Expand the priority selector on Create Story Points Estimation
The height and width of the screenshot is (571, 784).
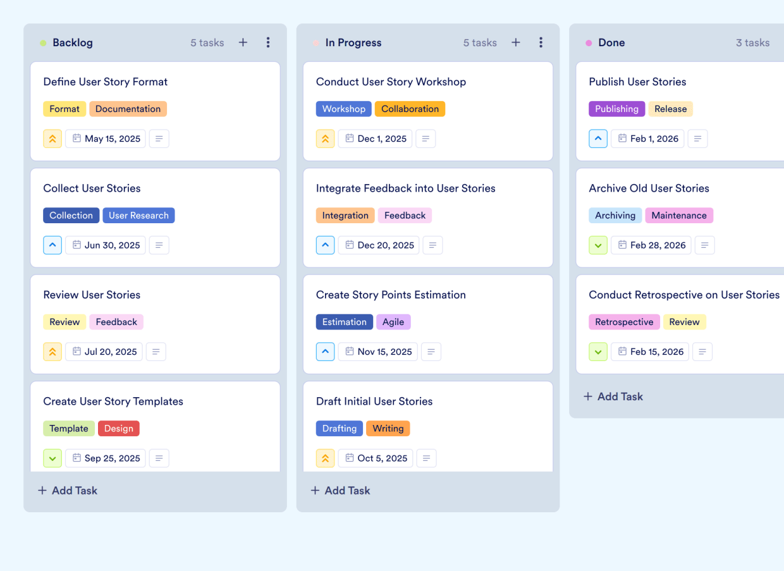(x=325, y=352)
